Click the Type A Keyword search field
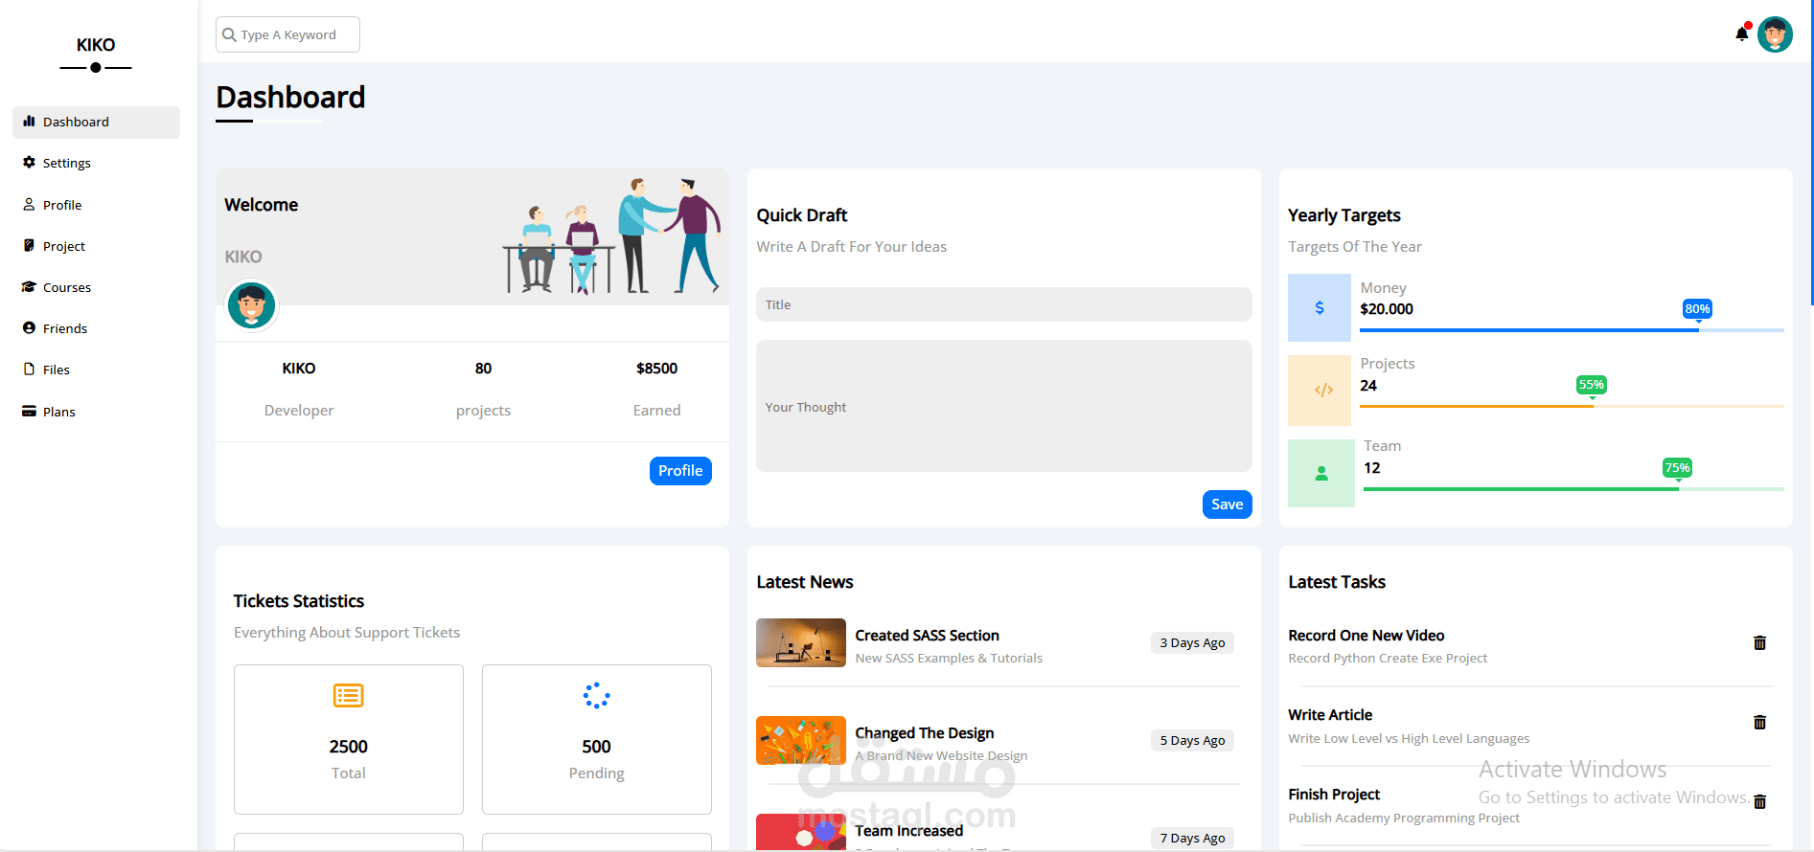Image resolution: width=1814 pixels, height=852 pixels. (287, 34)
